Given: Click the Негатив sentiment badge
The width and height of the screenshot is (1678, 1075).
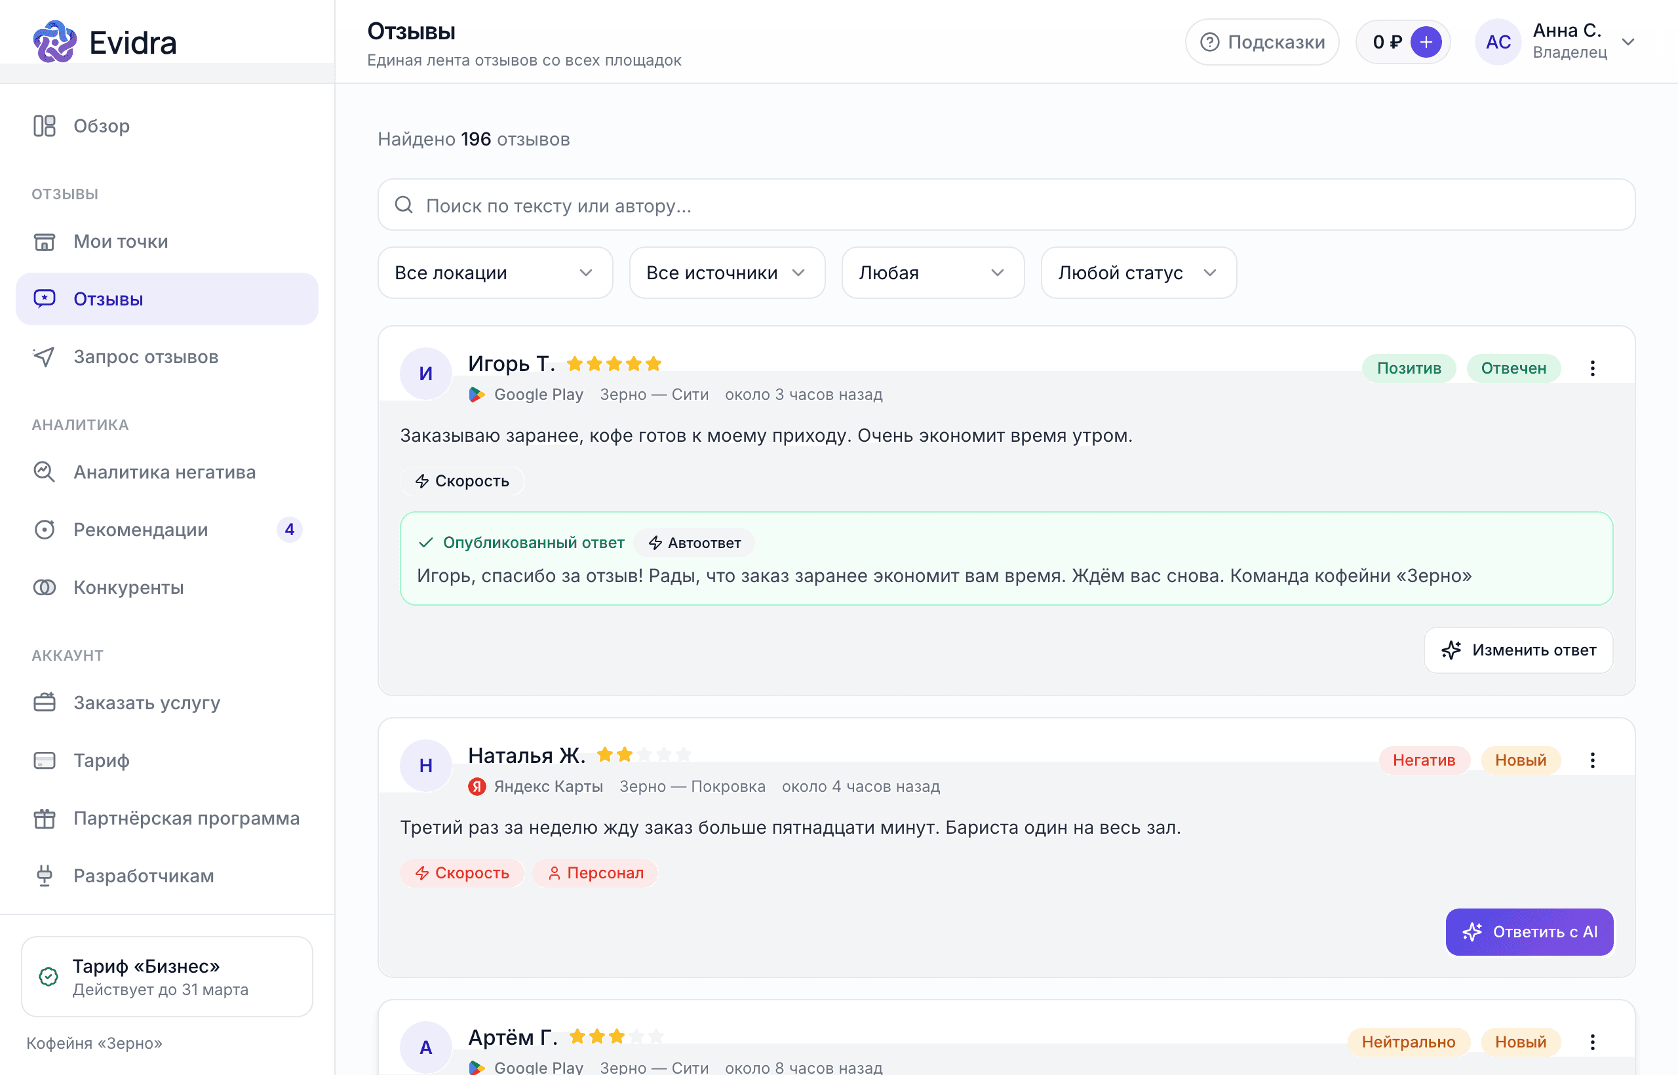Looking at the screenshot, I should click(x=1424, y=760).
